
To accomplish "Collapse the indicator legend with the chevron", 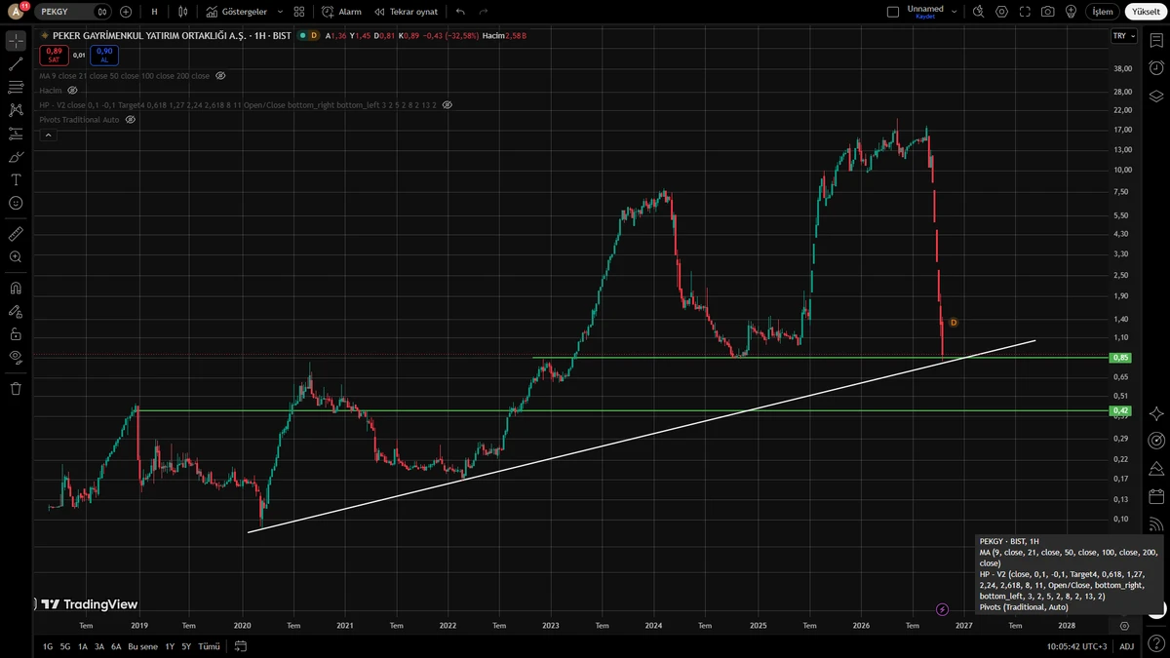I will (x=47, y=135).
